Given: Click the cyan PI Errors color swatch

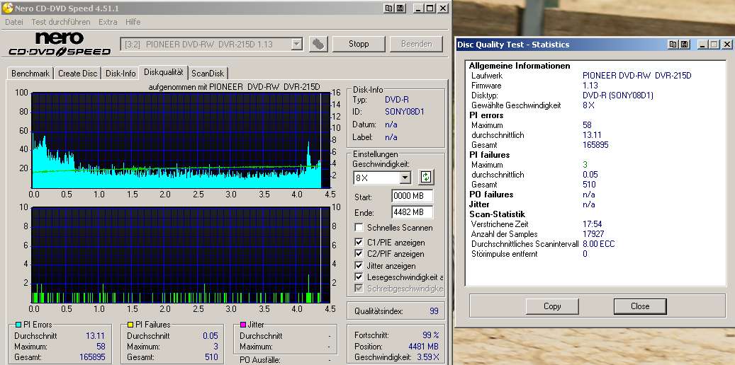Looking at the screenshot, I should pyautogui.click(x=18, y=325).
